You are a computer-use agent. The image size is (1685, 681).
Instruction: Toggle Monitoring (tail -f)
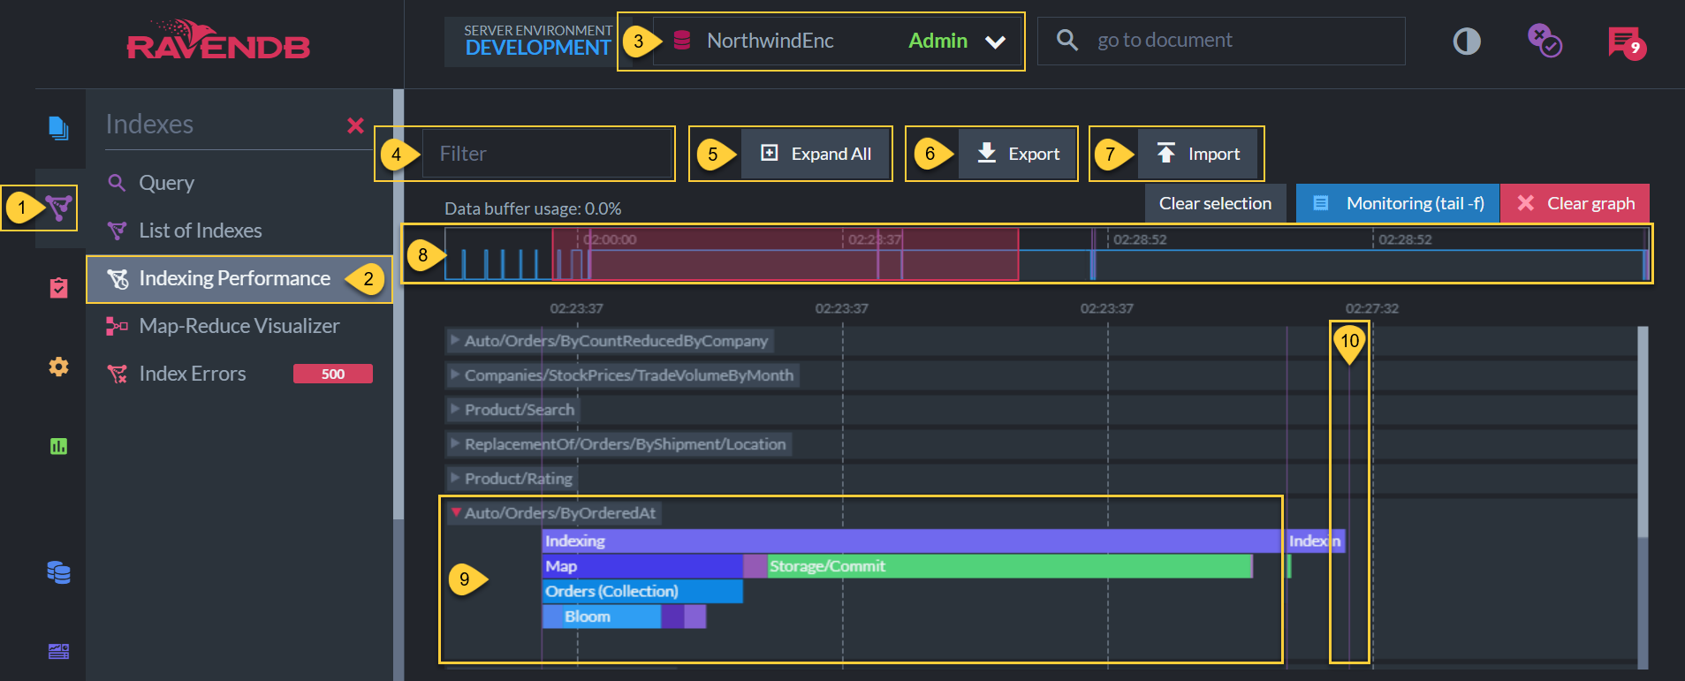pyautogui.click(x=1398, y=203)
